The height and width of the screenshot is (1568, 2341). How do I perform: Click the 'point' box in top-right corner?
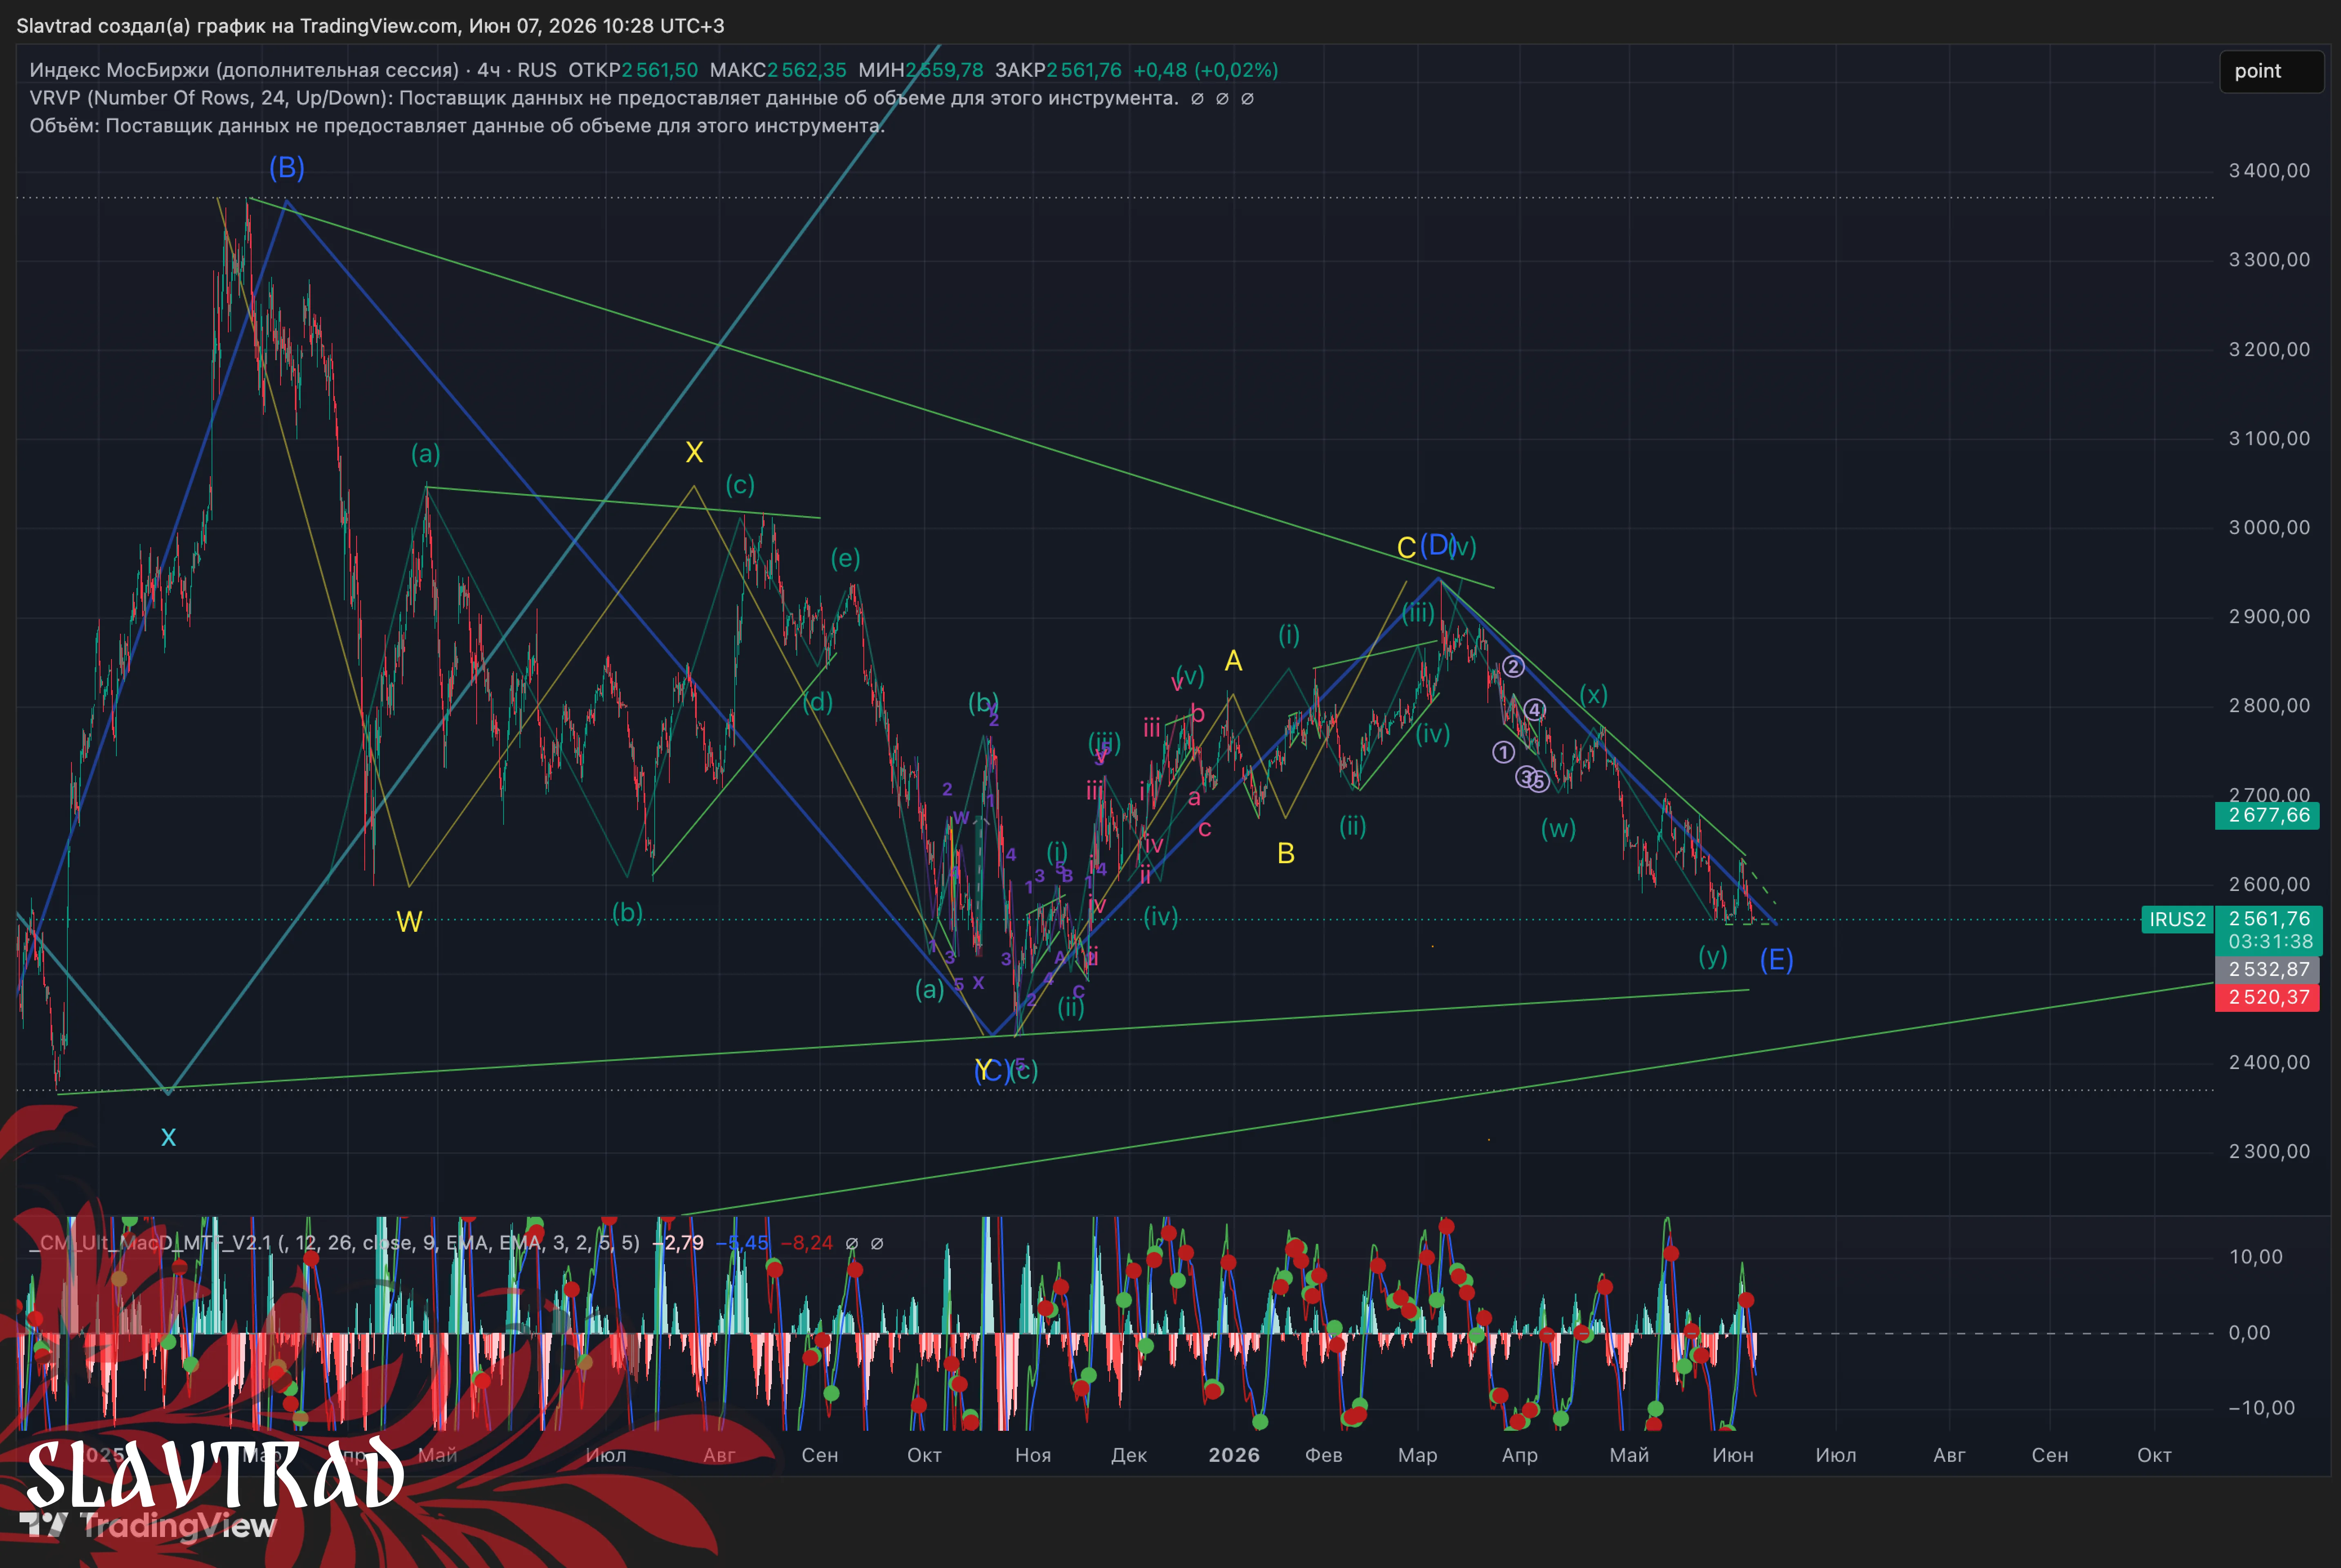tap(2271, 71)
